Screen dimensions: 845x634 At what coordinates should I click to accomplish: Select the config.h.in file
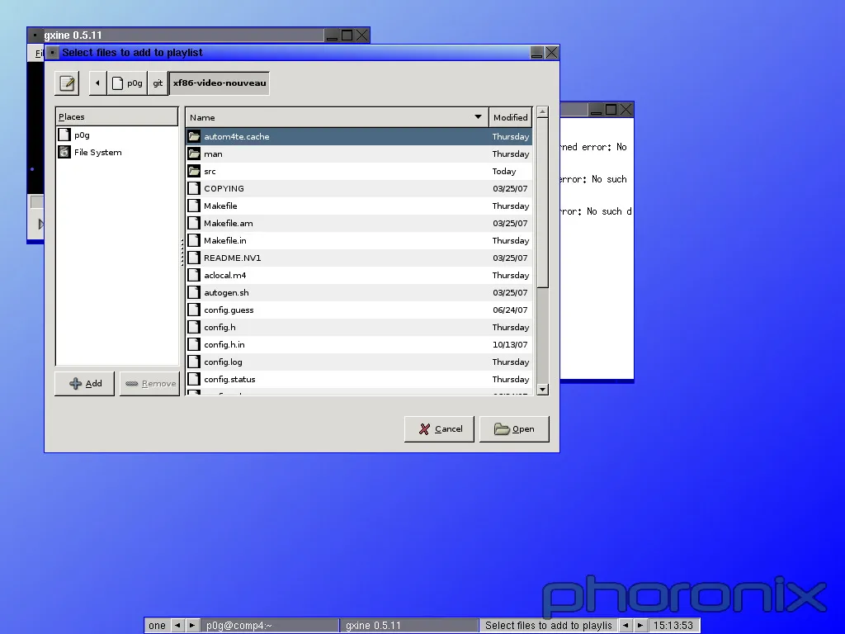(x=359, y=344)
